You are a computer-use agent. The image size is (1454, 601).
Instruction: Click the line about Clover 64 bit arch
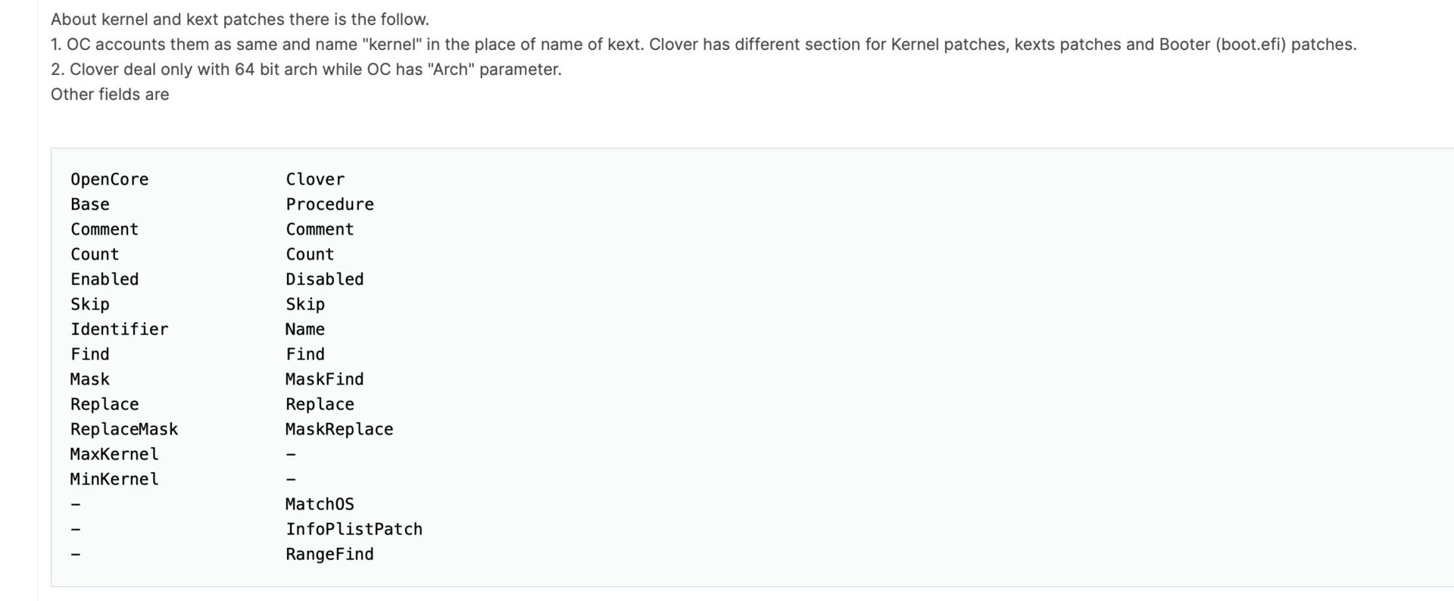[x=306, y=70]
